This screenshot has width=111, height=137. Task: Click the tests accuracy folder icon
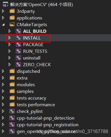click(x=12, y=98)
